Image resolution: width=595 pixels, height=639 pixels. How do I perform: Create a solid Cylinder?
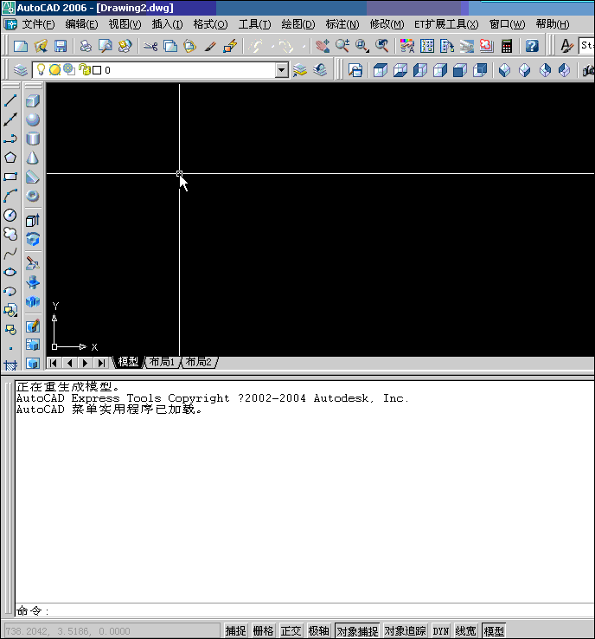click(33, 139)
